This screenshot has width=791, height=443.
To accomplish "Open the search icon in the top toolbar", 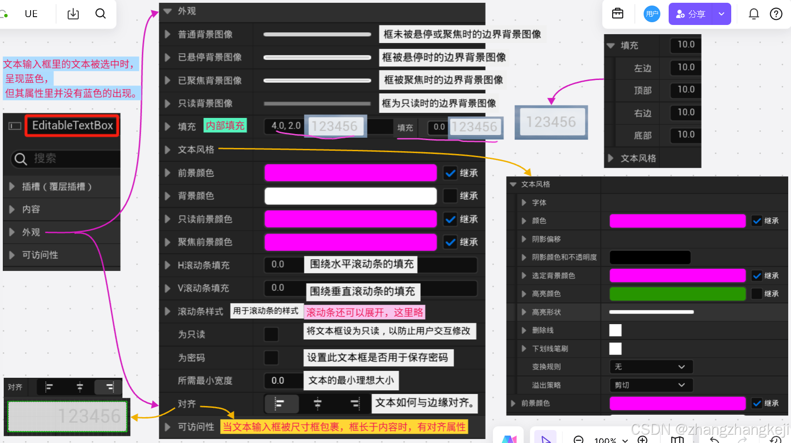I will pos(101,14).
